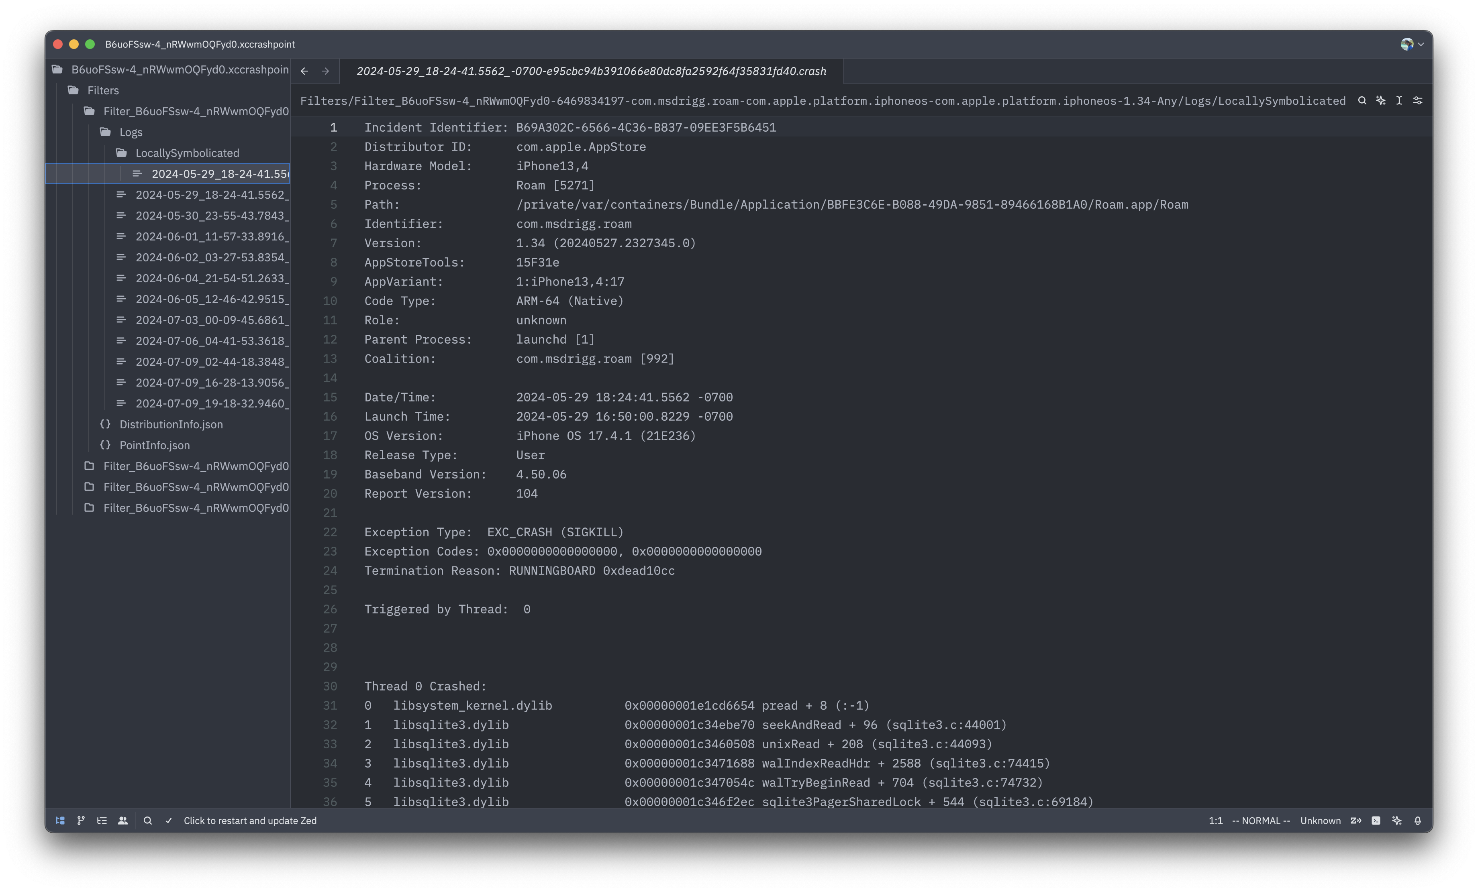
Task: Open editor controls sliders icon
Action: 1417,101
